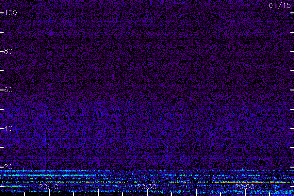Click the 01/15 date label
The height and width of the screenshot is (196, 294).
pyautogui.click(x=280, y=6)
